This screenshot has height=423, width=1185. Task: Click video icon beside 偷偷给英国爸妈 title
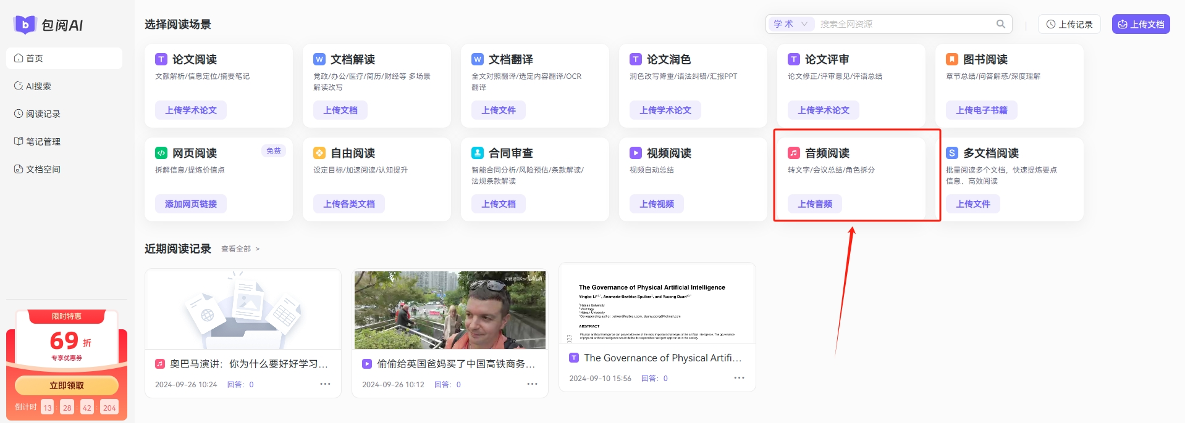point(367,364)
